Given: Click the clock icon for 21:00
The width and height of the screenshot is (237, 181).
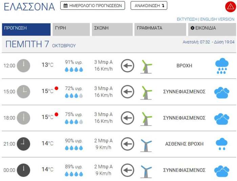Looking at the screenshot, I should coord(23,144).
